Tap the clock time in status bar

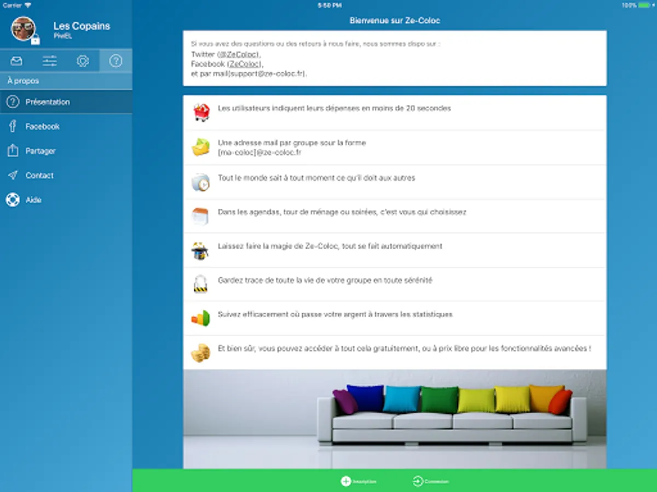[x=330, y=5]
